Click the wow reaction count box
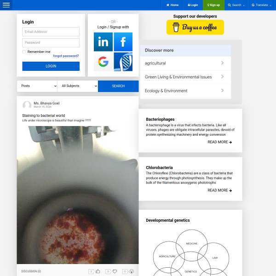This screenshot has height=276, width=276. point(125,271)
